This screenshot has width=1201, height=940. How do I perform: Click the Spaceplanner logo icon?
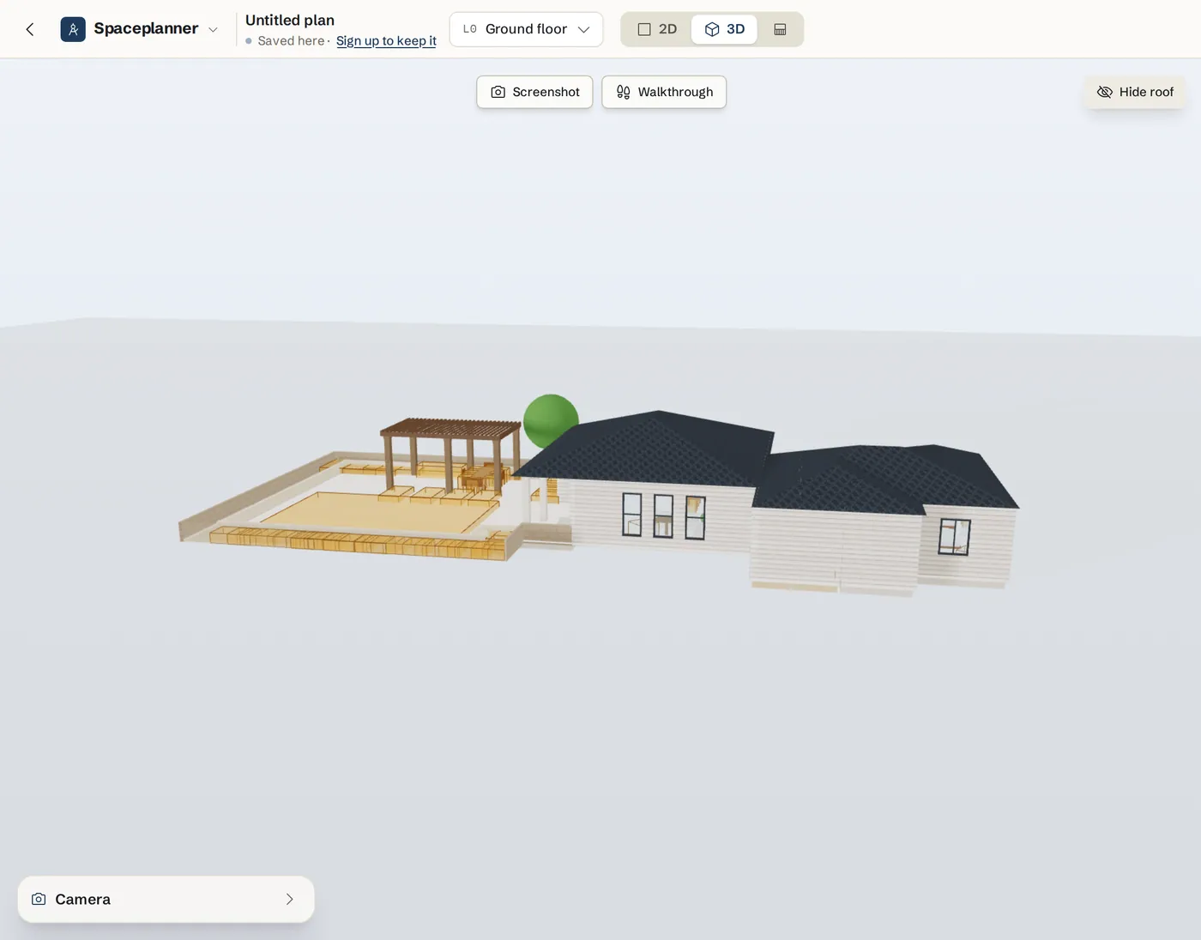(73, 29)
